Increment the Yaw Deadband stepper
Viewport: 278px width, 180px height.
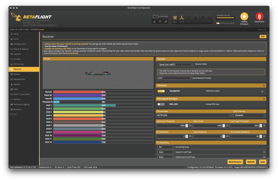224,135
